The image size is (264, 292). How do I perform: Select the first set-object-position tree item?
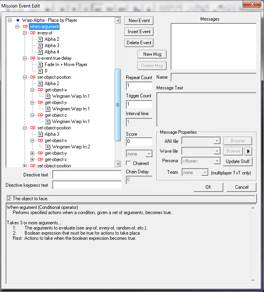[x=54, y=77]
